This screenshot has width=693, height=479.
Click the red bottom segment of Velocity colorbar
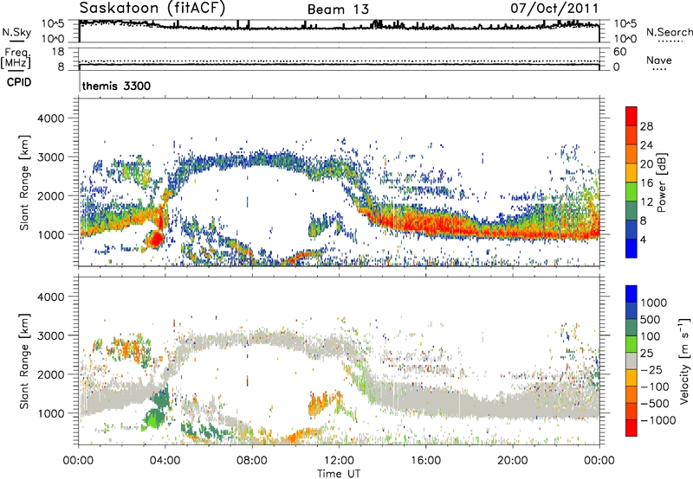pos(631,428)
